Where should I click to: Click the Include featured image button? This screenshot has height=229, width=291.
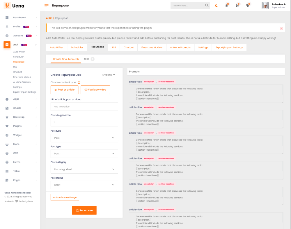(x=65, y=198)
